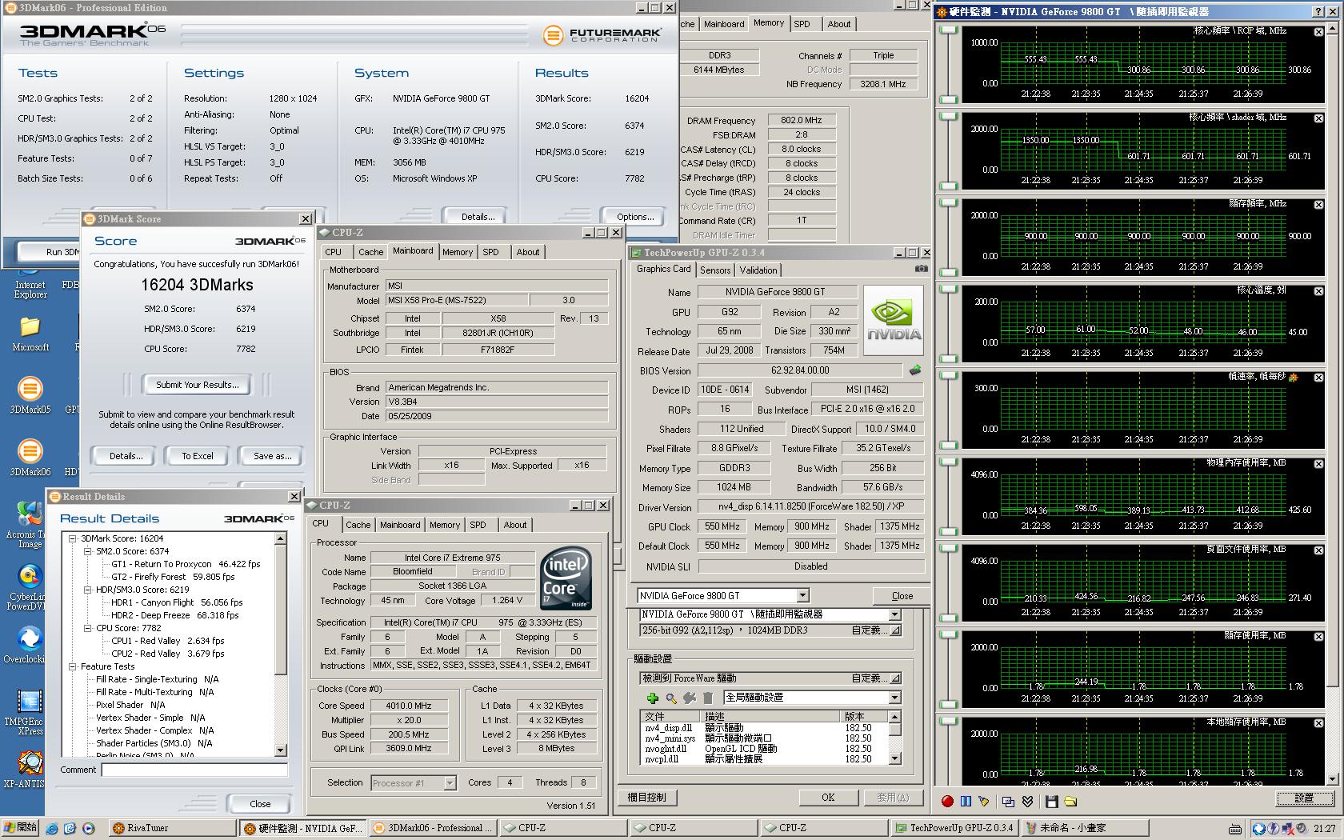Click BIOS save chip icon in GPU-Z
The image size is (1344, 840).
915,370
